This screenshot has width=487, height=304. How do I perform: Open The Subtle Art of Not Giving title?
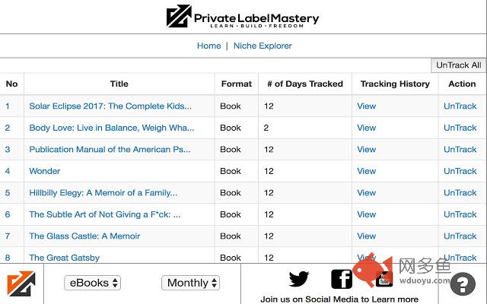click(x=105, y=214)
